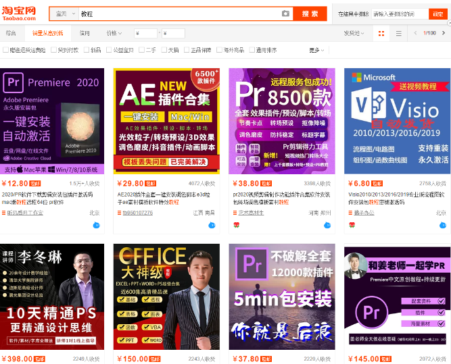Click price ¥145.00 text
Viewport: 451px width, 364px height.
point(364,359)
